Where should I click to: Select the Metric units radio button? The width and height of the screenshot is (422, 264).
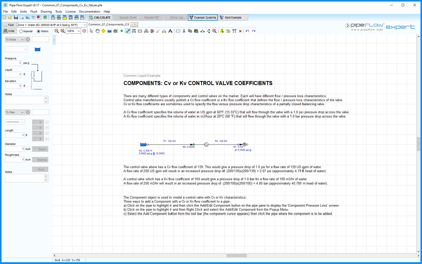38,31
